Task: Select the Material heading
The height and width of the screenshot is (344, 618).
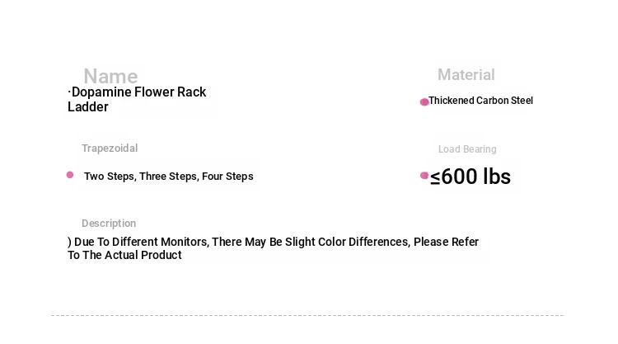Action: [x=466, y=74]
